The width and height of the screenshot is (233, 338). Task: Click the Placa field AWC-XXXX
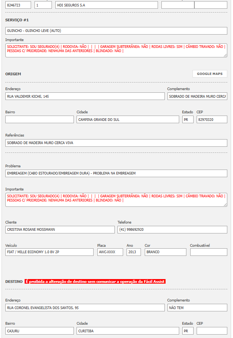[110, 252]
